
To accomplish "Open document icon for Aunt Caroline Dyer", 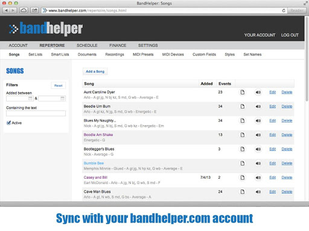I will (243, 92).
